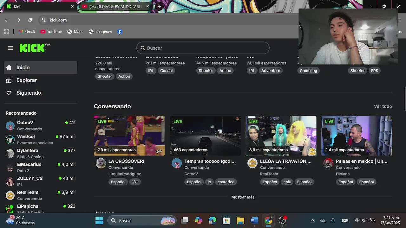Open Microsoft Store from taskbar

[x=226, y=220]
